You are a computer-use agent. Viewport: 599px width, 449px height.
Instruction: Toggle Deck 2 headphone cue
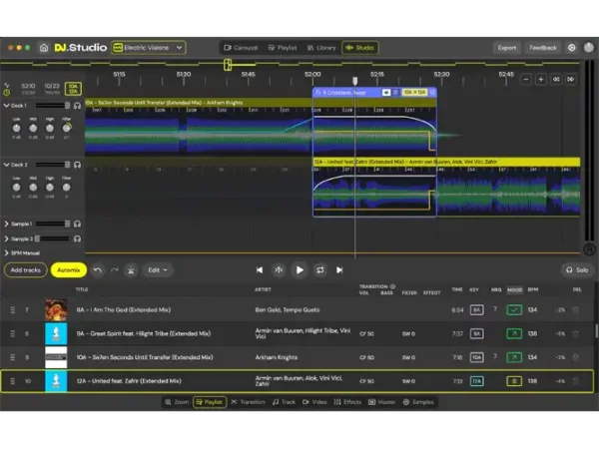tap(77, 165)
